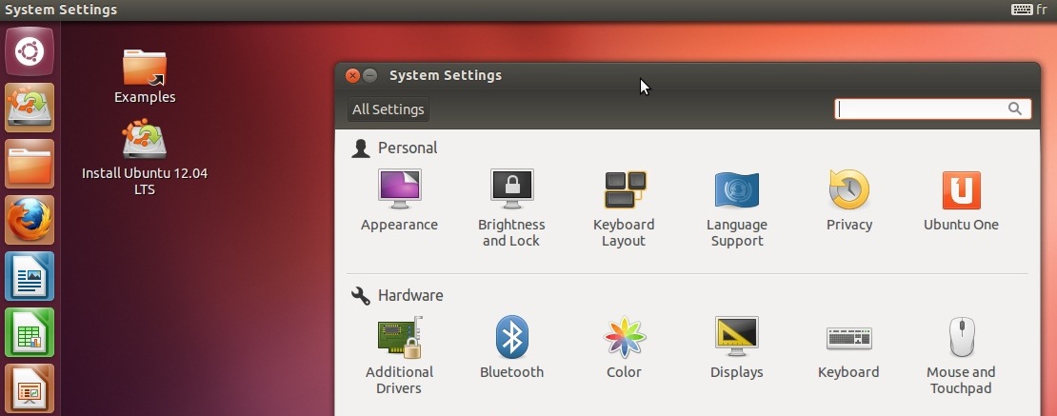This screenshot has width=1057, height=416.
Task: Launch LibreOffice Impress from the launcher
Action: pos(29,388)
